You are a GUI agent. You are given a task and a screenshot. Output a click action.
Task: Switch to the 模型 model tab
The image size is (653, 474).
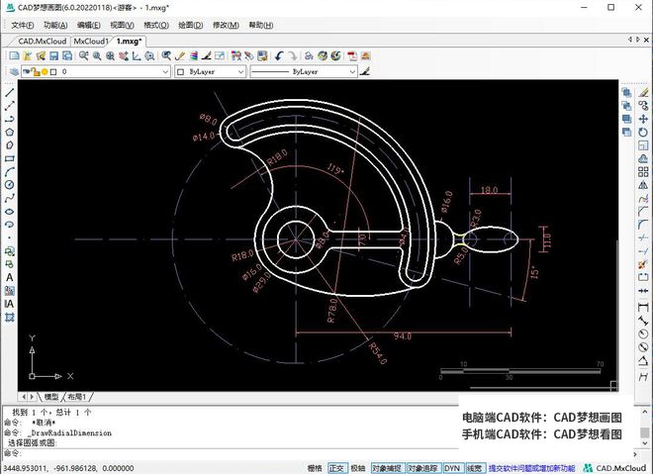coord(50,397)
